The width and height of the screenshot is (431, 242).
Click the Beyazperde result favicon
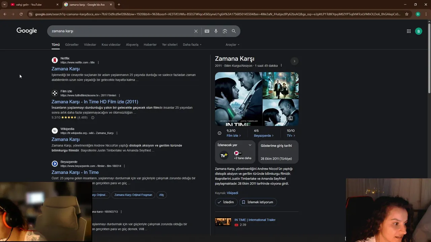55,164
